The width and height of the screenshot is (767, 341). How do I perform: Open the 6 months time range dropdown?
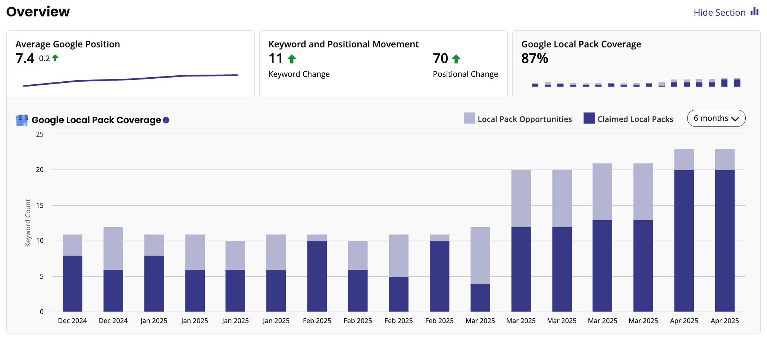tap(716, 118)
